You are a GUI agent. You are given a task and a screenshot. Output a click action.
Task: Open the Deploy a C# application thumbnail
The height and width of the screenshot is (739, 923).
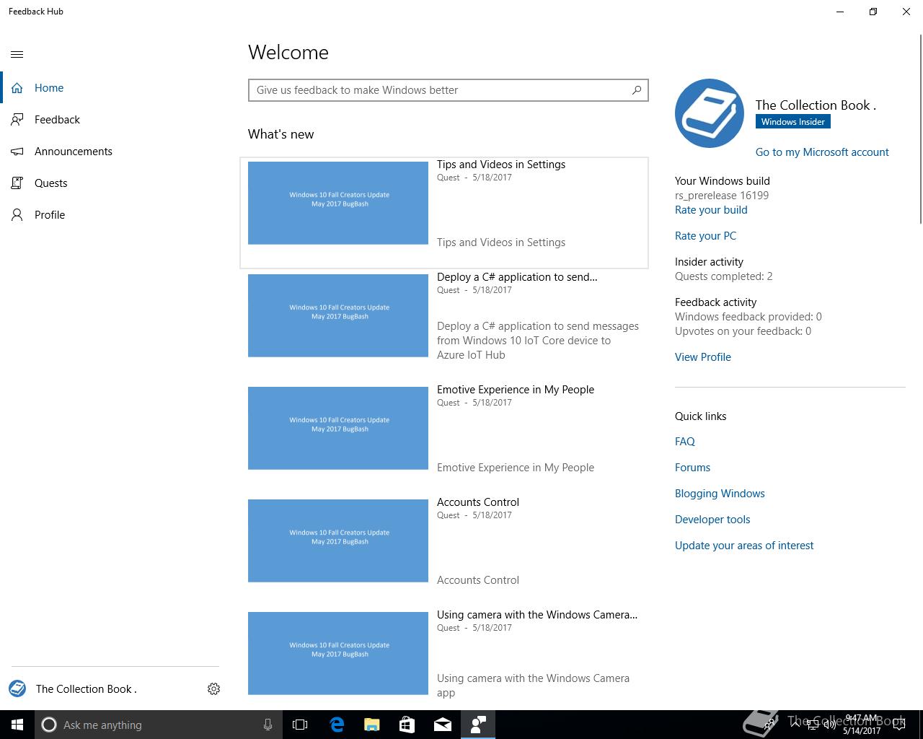pyautogui.click(x=338, y=315)
